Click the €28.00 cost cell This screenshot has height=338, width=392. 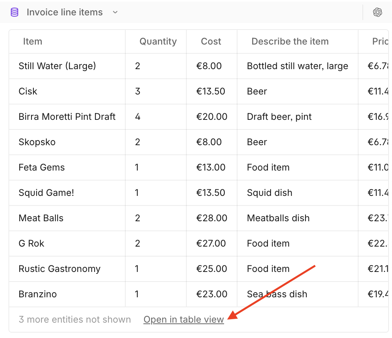coord(211,218)
